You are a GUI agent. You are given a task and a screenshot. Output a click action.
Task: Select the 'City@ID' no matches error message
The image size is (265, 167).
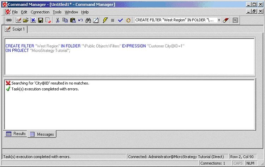[x=50, y=83]
